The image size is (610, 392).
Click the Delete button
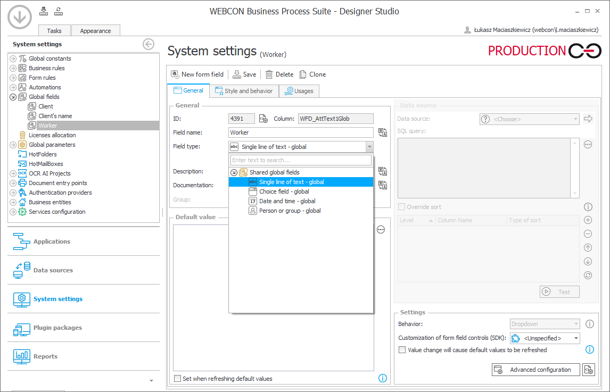(x=279, y=74)
